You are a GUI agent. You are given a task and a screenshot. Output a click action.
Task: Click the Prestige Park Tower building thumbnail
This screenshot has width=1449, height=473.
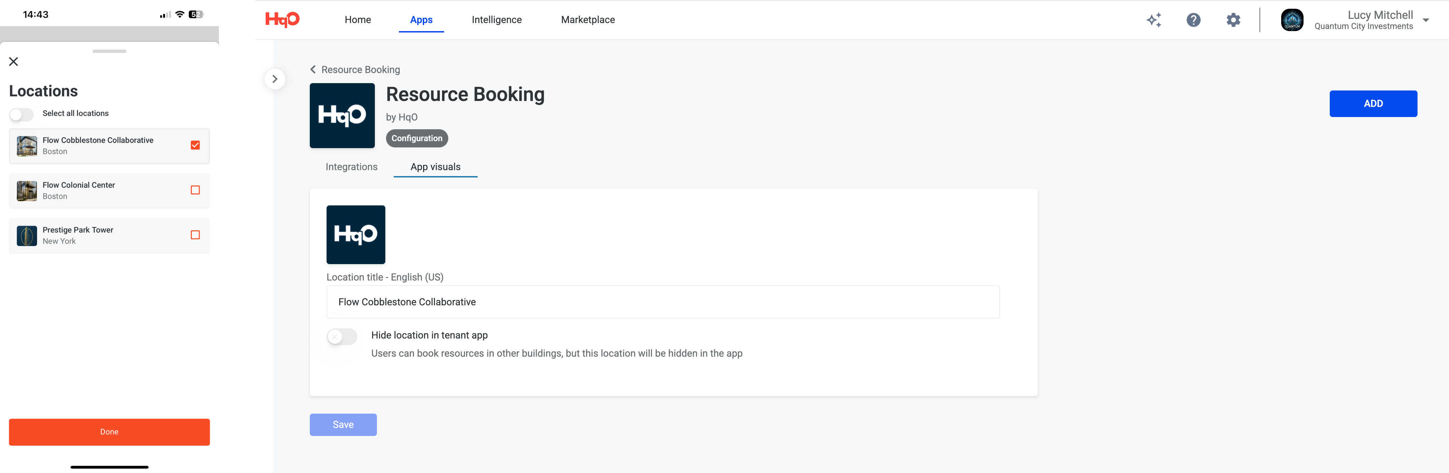tap(27, 236)
